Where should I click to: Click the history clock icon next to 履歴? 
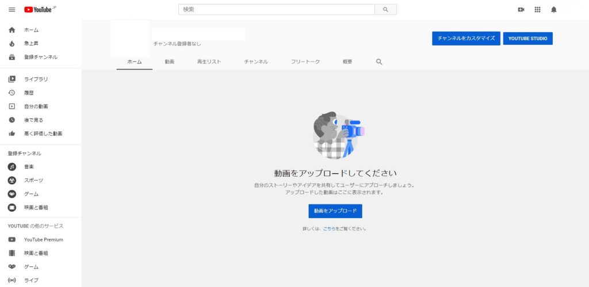(12, 92)
